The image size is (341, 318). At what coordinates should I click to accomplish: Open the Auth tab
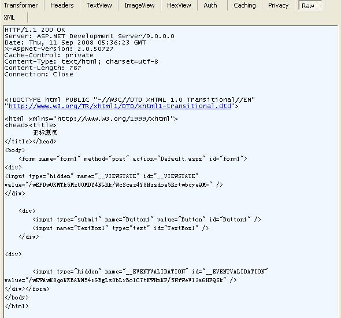[210, 5]
